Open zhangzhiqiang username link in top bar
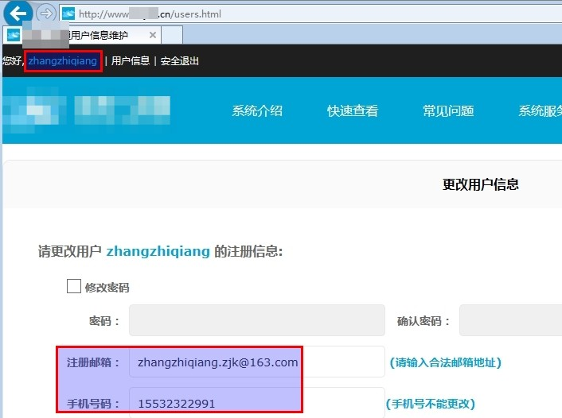This screenshot has height=418, width=562. tap(63, 61)
